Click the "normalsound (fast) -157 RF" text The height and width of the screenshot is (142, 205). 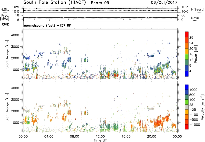click(47, 25)
